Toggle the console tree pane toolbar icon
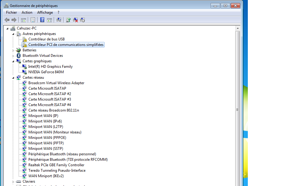The height and width of the screenshot is (186, 293). pos(23,20)
